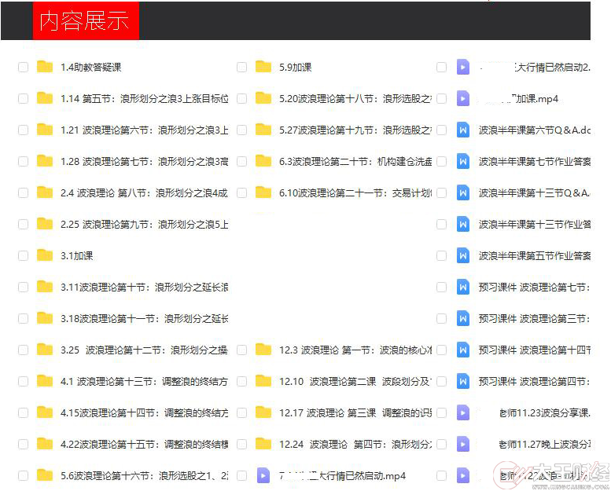Open 1.14 第五节：浪形划分之浪3上涨目标位
This screenshot has height=491, width=611.
pos(144,98)
